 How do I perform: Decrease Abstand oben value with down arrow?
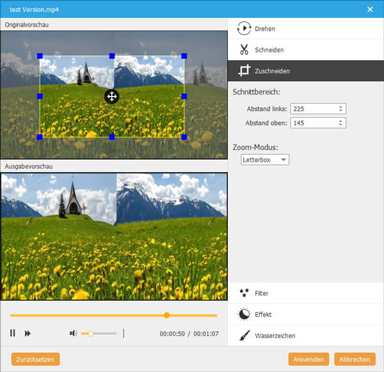(340, 125)
